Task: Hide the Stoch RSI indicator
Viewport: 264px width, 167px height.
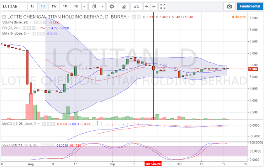Action: click(43, 145)
